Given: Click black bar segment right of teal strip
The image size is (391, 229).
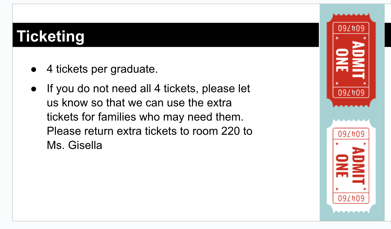Looking at the screenshot, I should coord(388,35).
